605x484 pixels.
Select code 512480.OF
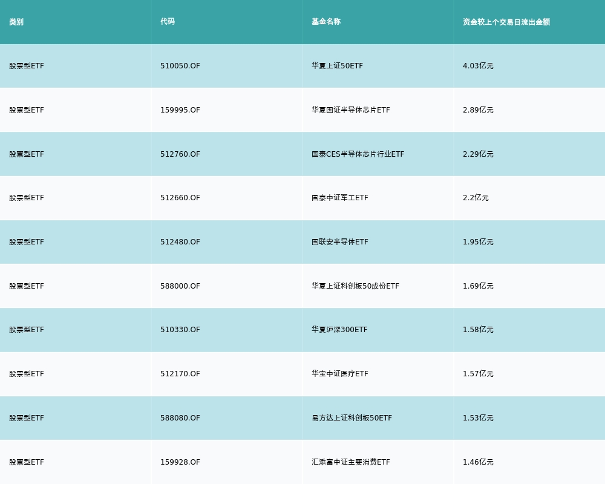(x=180, y=242)
